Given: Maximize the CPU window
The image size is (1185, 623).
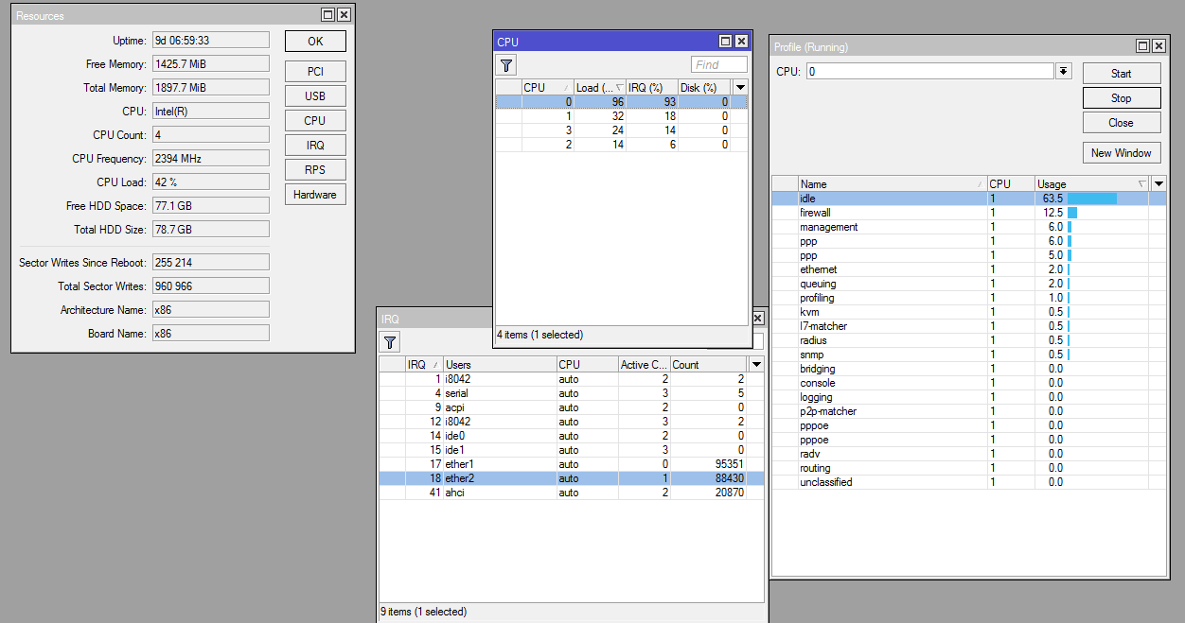Looking at the screenshot, I should pos(725,42).
